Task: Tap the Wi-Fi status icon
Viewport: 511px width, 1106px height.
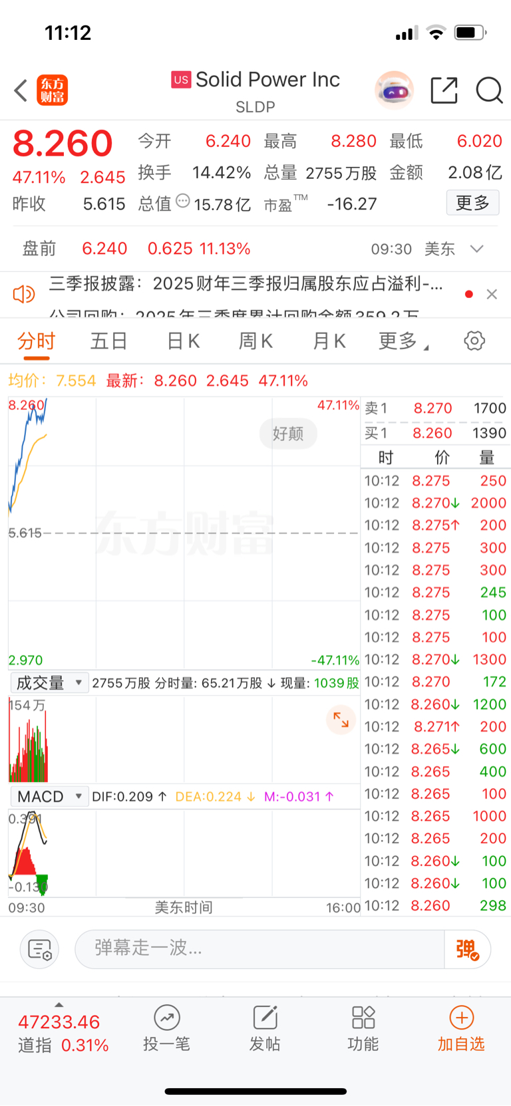Action: tap(436, 32)
